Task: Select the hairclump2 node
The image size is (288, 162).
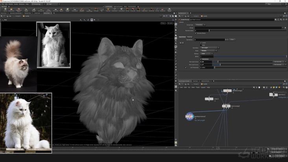Action: click(226, 106)
